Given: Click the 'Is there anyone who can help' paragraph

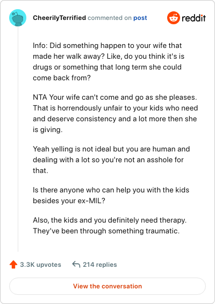Looking at the screenshot, I should [x=111, y=195].
